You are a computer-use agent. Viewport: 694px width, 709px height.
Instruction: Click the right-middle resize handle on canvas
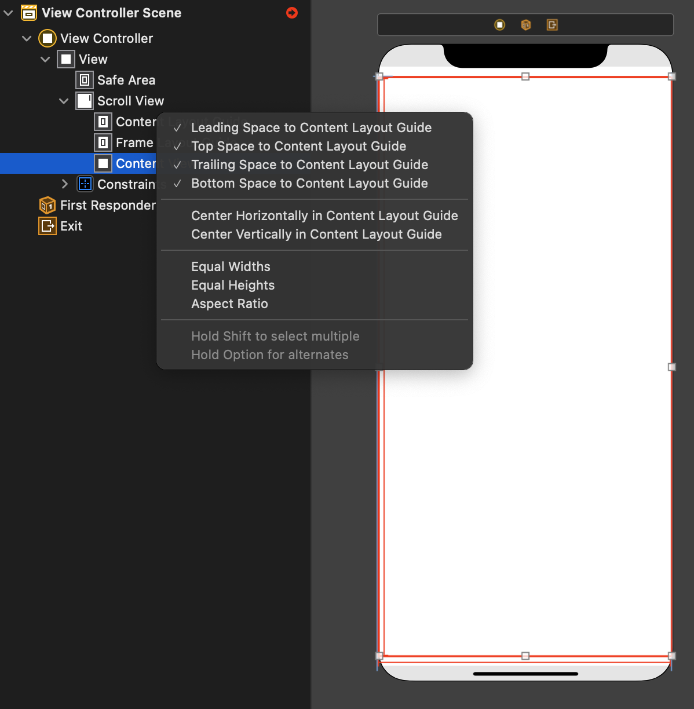pyautogui.click(x=672, y=367)
